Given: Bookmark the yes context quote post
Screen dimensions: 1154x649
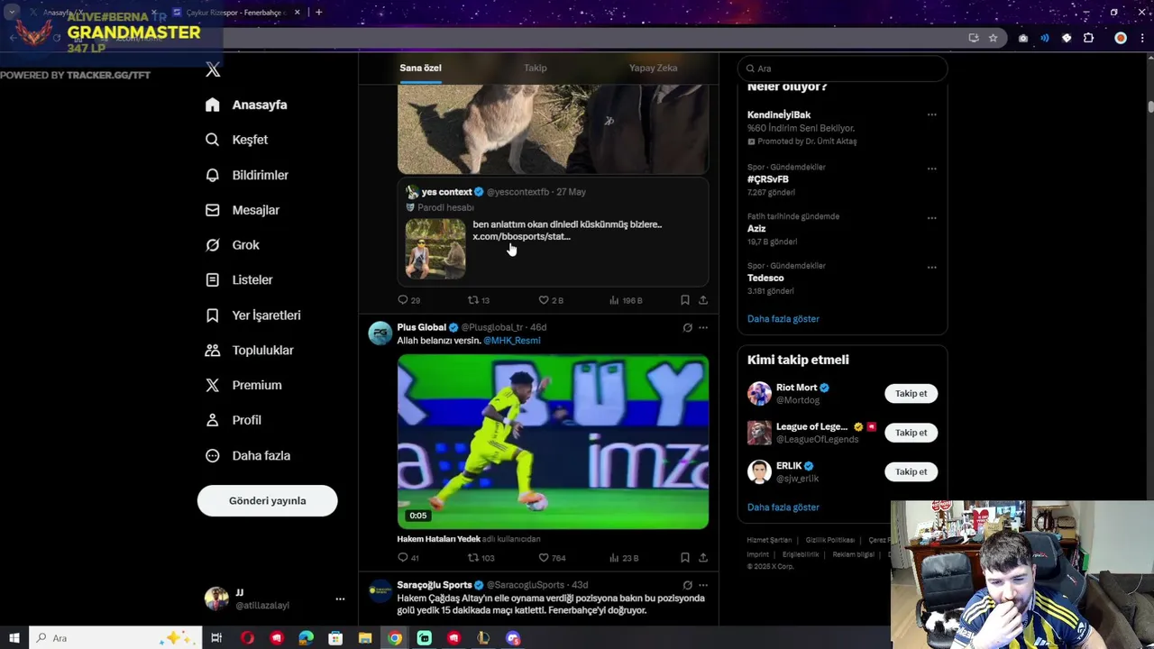Looking at the screenshot, I should [685, 300].
